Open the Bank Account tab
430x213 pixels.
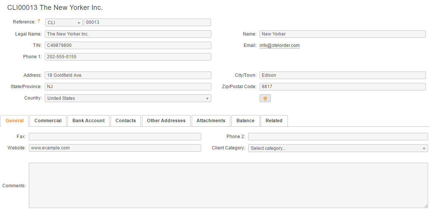[x=89, y=121]
